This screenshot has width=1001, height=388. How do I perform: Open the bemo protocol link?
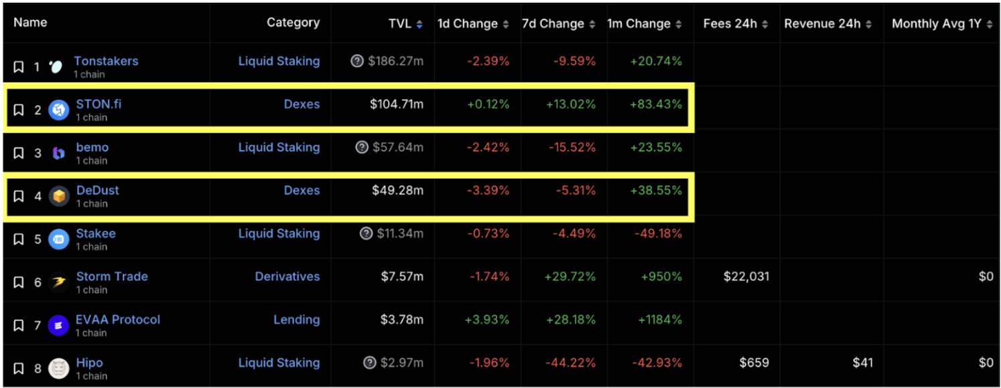92,147
